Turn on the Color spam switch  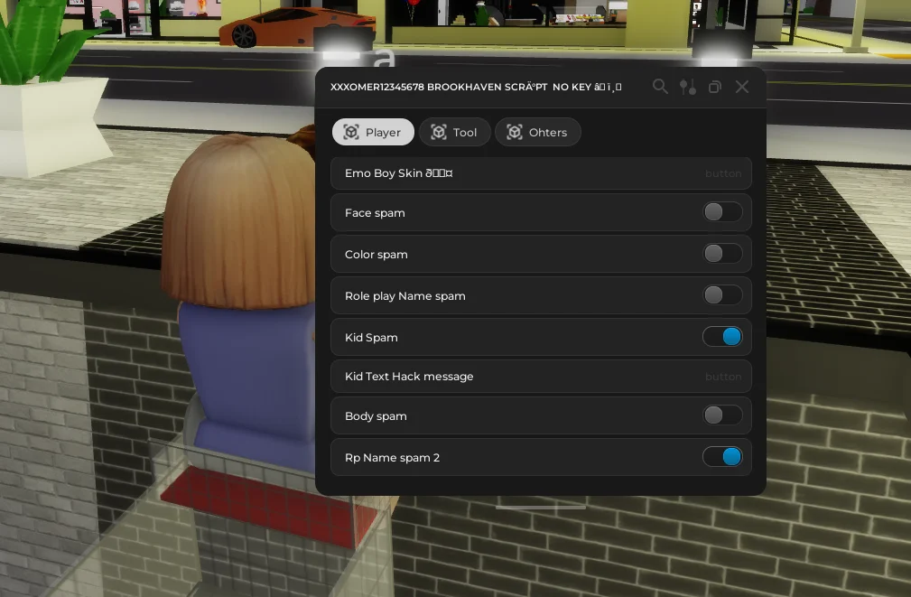[722, 254]
